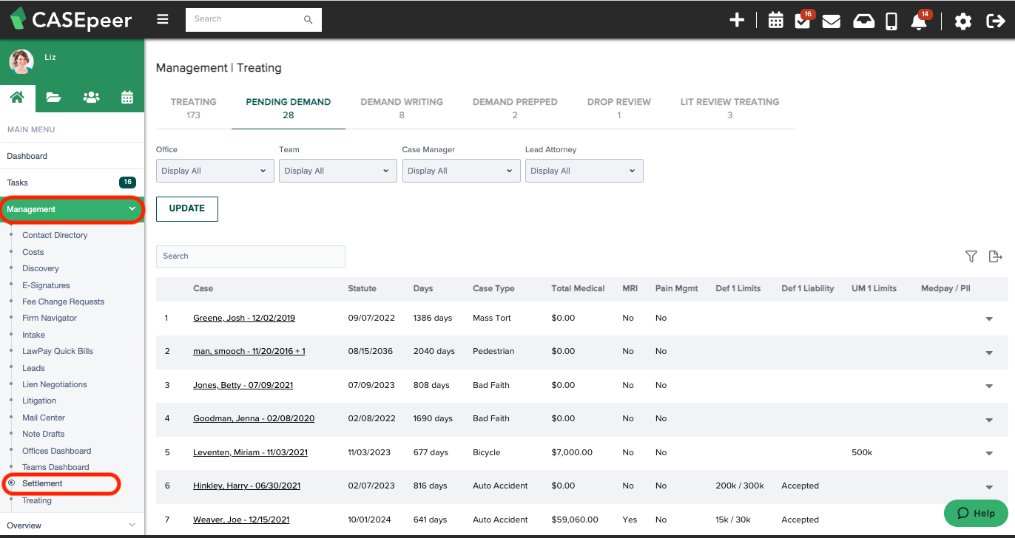The width and height of the screenshot is (1015, 538).
Task: Click the 500k UM 1 Limits cell
Action: (x=862, y=452)
